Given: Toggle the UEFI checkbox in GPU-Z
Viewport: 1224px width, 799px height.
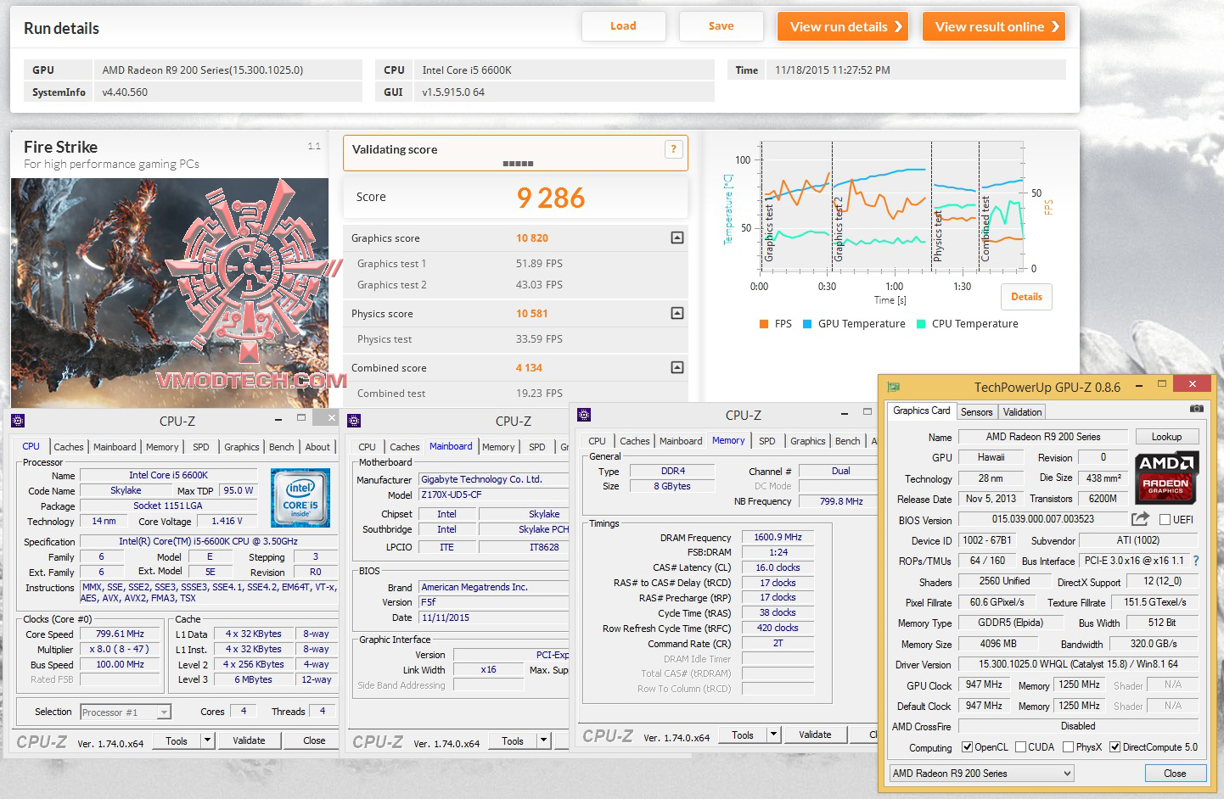Looking at the screenshot, I should tap(1165, 519).
